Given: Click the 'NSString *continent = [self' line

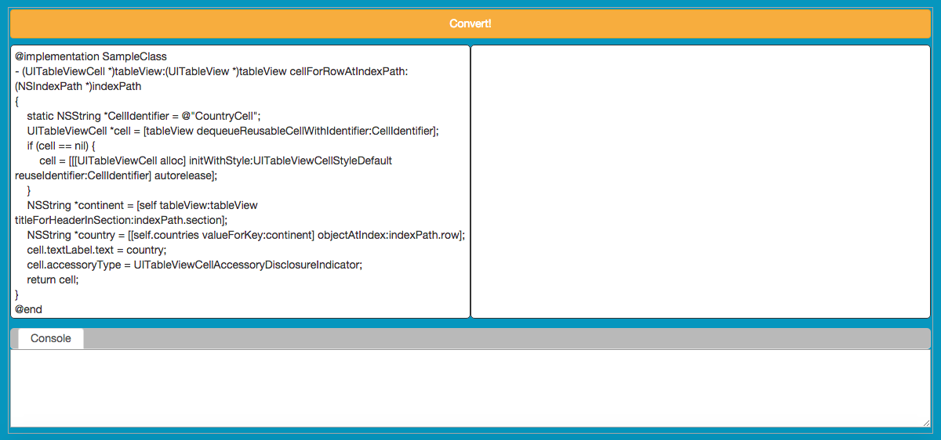Looking at the screenshot, I should 142,205.
